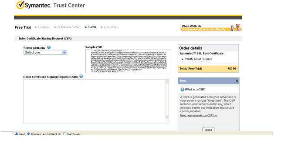The image size is (298, 167).
Task: Click the Previous find arrow icon
Action: click(x=28, y=134)
